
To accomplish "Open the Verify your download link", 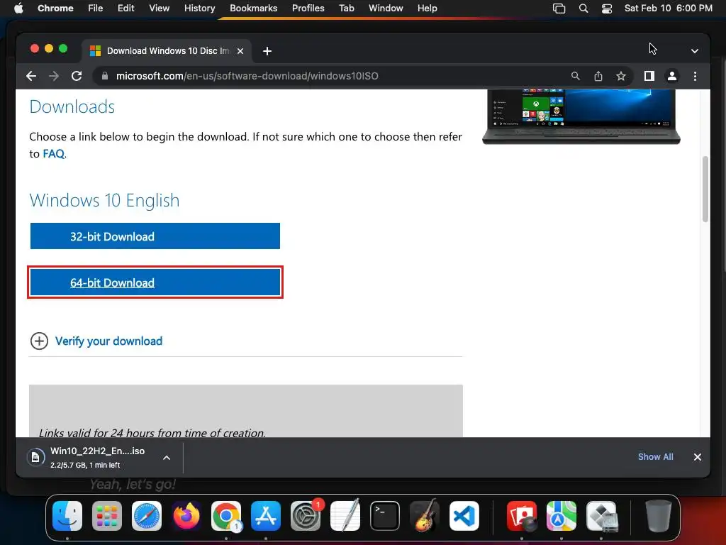I will tap(108, 341).
